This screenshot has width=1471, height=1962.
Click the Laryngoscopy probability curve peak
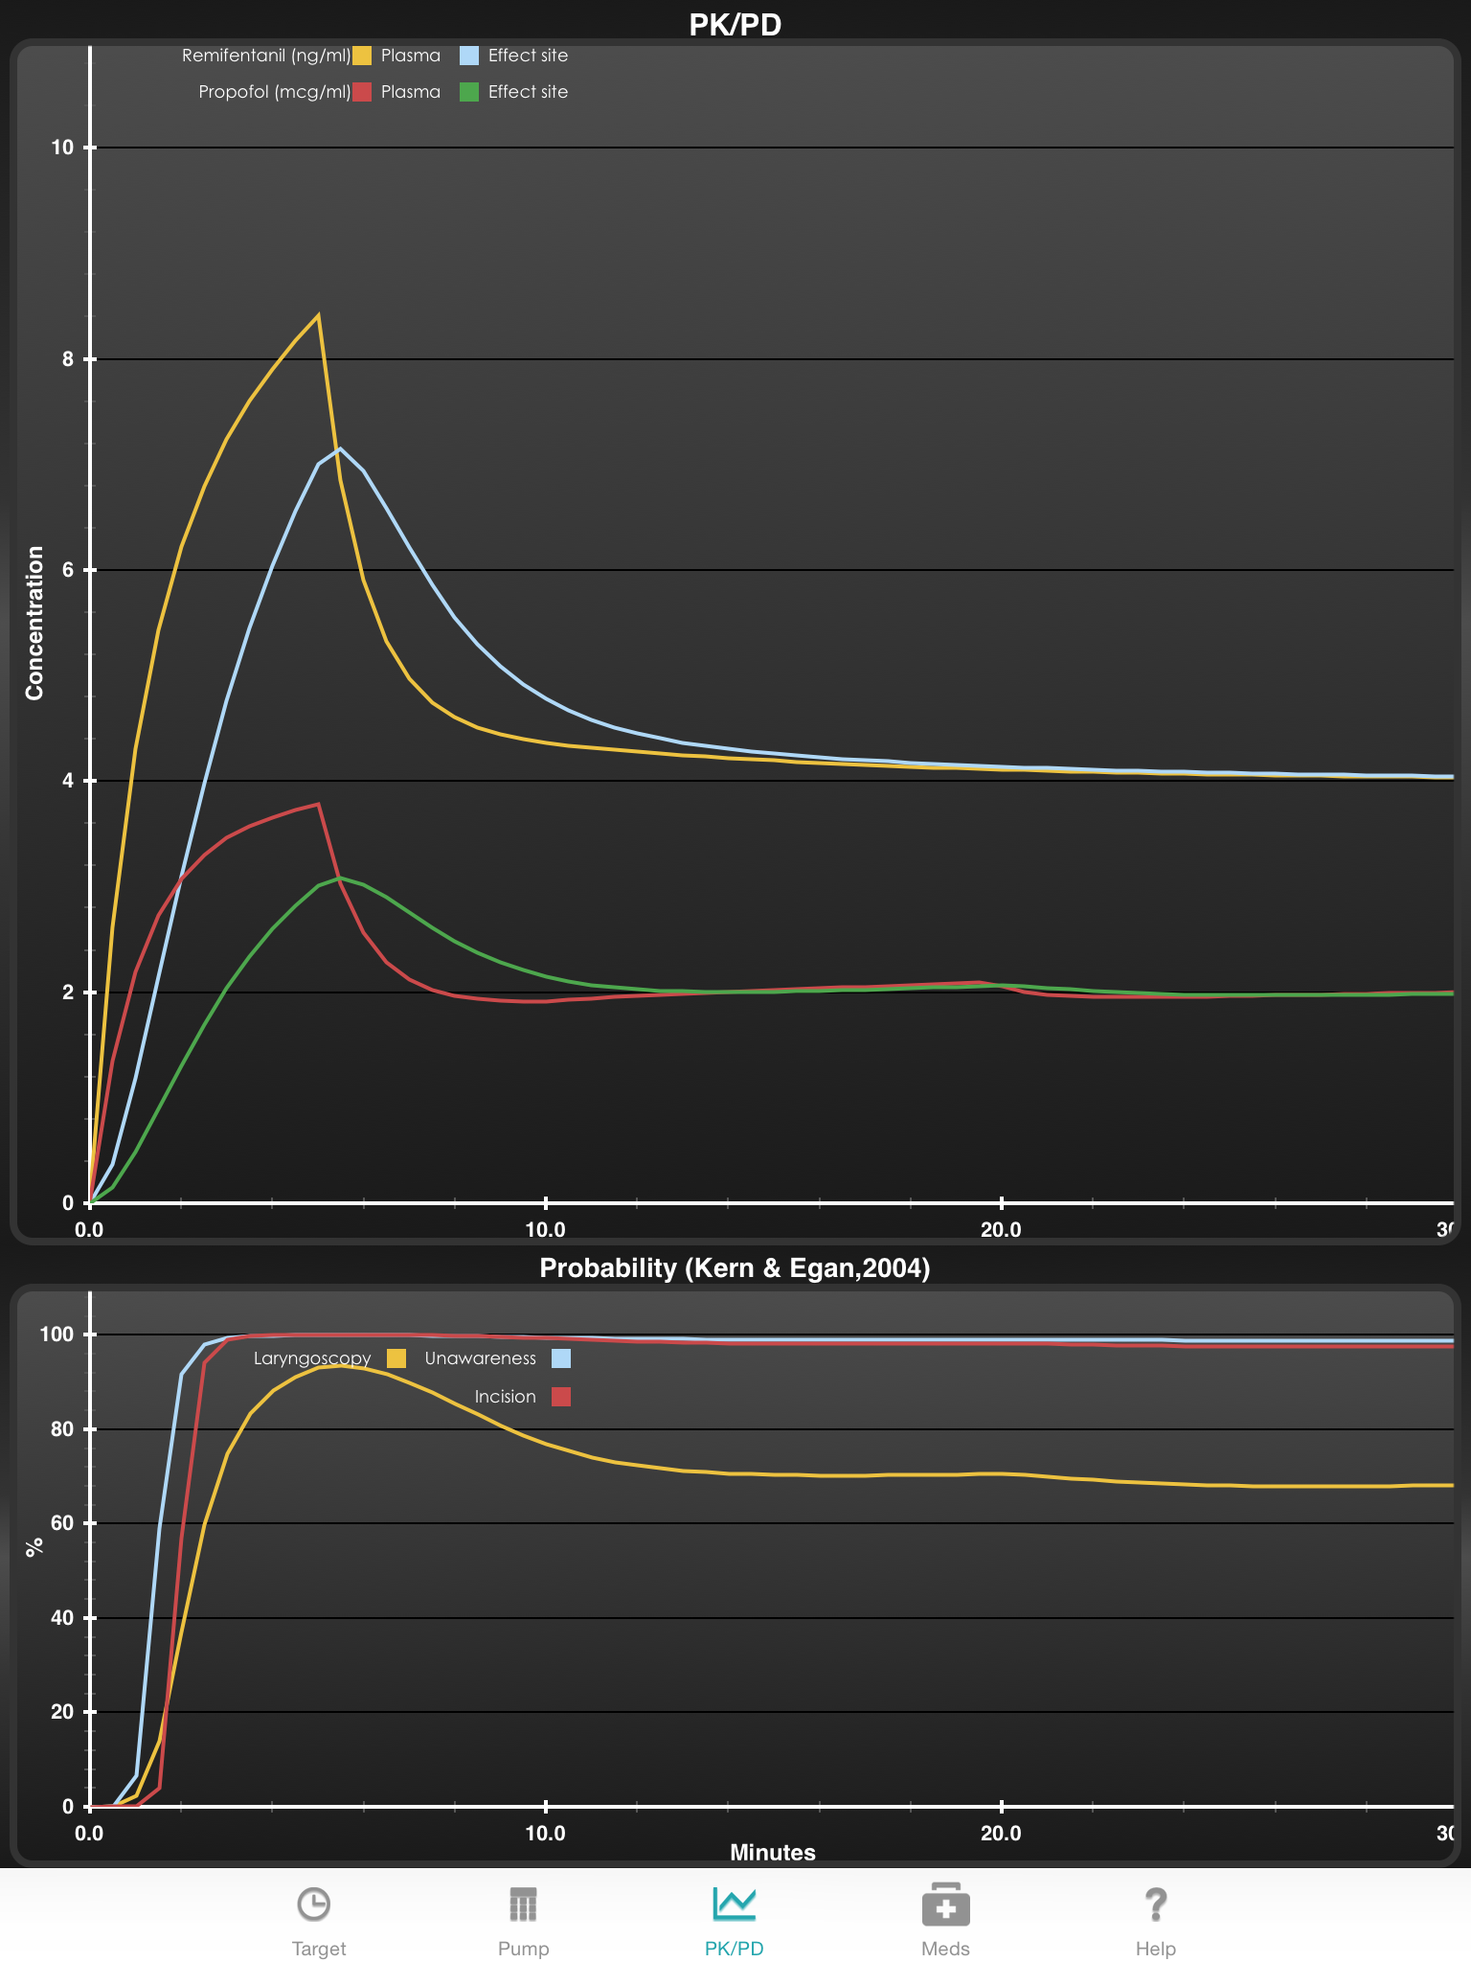(x=340, y=1365)
